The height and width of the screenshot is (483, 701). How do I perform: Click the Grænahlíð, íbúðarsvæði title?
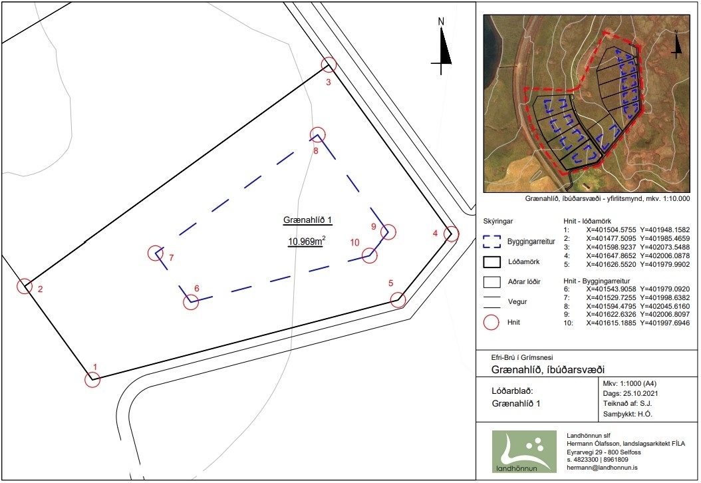click(x=548, y=370)
